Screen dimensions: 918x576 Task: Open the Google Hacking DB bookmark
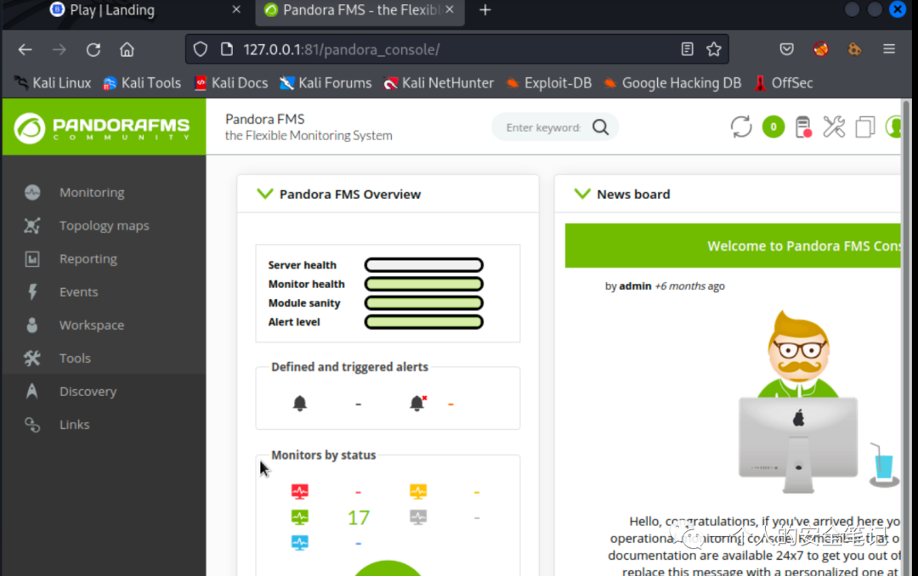(x=672, y=83)
